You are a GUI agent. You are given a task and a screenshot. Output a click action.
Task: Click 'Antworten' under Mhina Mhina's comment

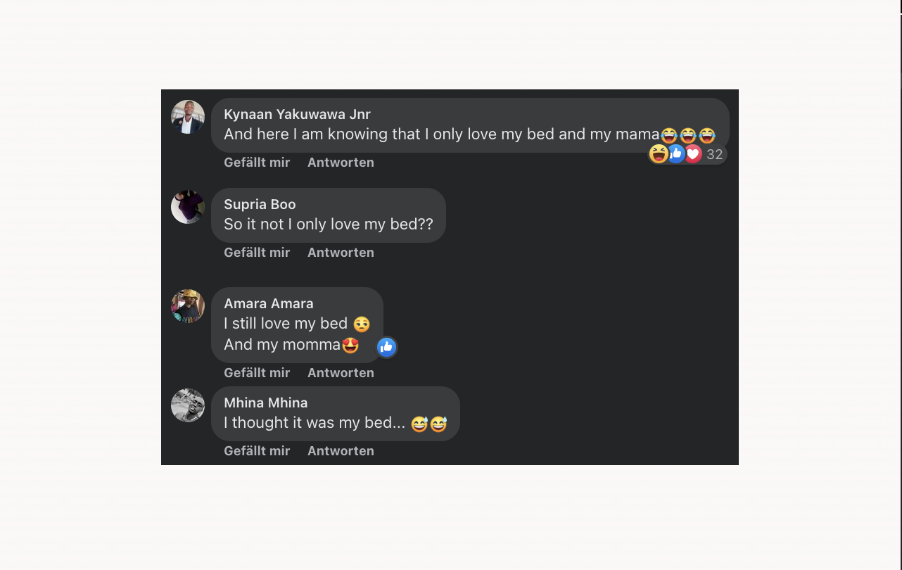(x=341, y=450)
